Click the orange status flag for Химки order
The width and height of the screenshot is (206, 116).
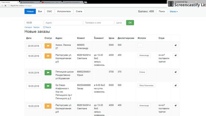[48, 46]
